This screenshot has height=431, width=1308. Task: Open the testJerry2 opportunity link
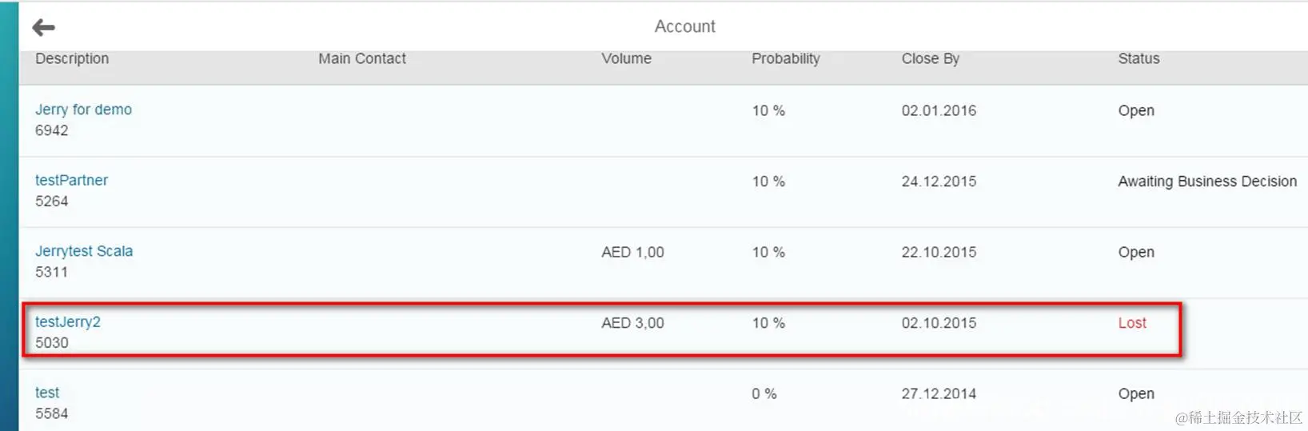tap(68, 321)
